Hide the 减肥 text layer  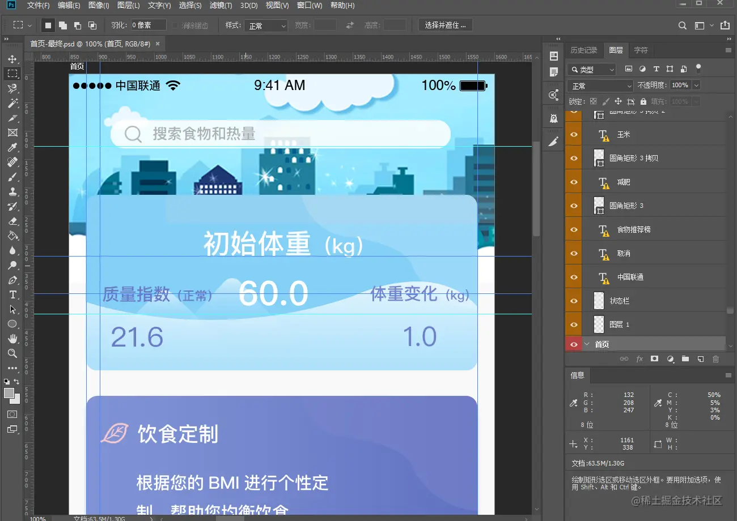(574, 182)
